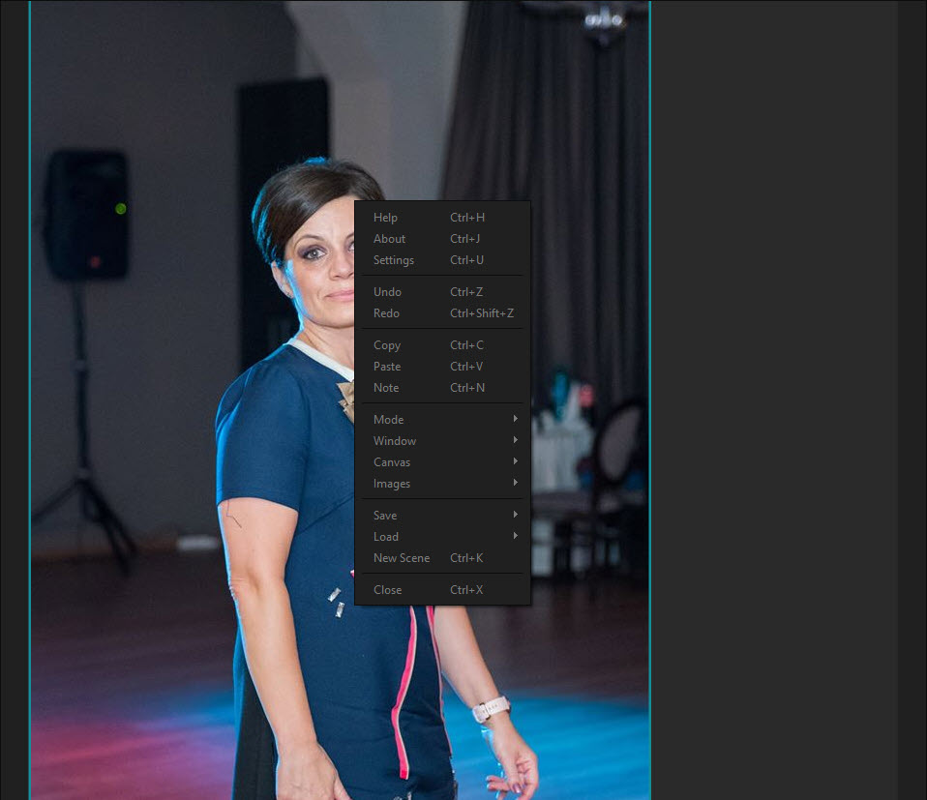Expand the Mode submenu
The image size is (927, 800).
442,420
